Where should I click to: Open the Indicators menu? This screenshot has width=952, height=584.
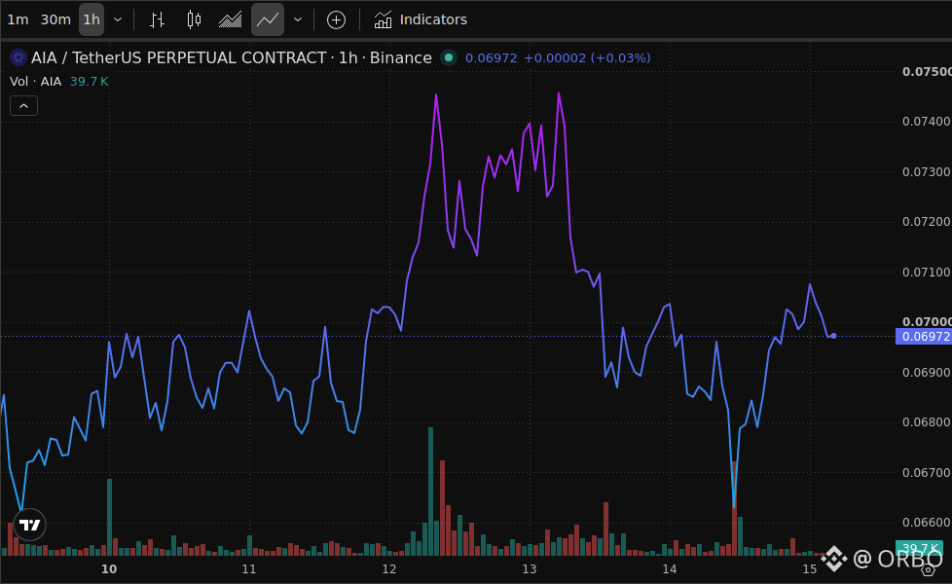click(x=421, y=19)
